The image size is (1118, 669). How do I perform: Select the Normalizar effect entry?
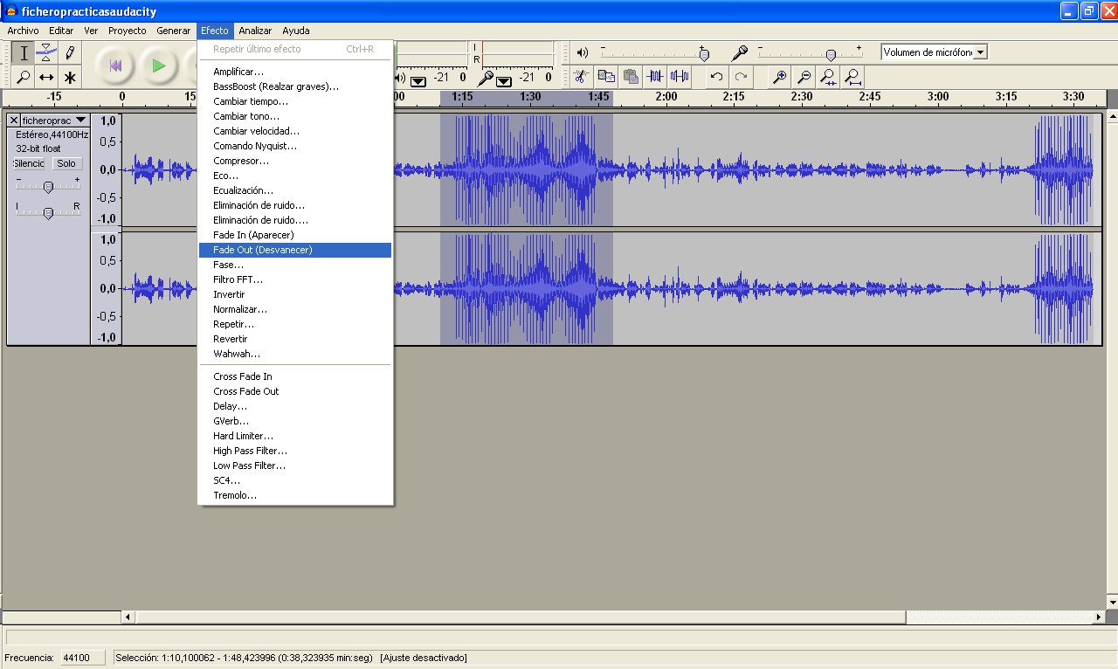tap(239, 309)
